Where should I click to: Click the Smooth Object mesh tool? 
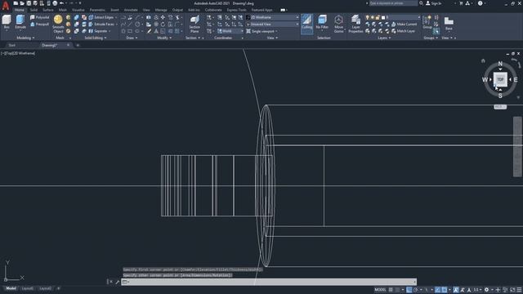point(58,24)
